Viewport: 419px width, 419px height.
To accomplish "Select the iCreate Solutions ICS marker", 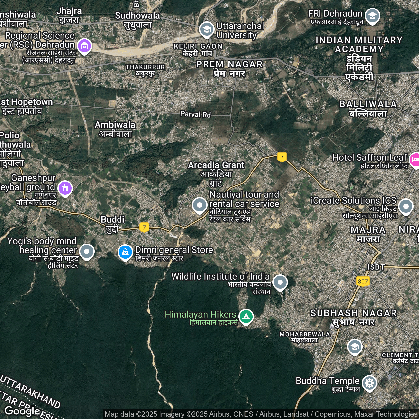I will click(x=406, y=207).
